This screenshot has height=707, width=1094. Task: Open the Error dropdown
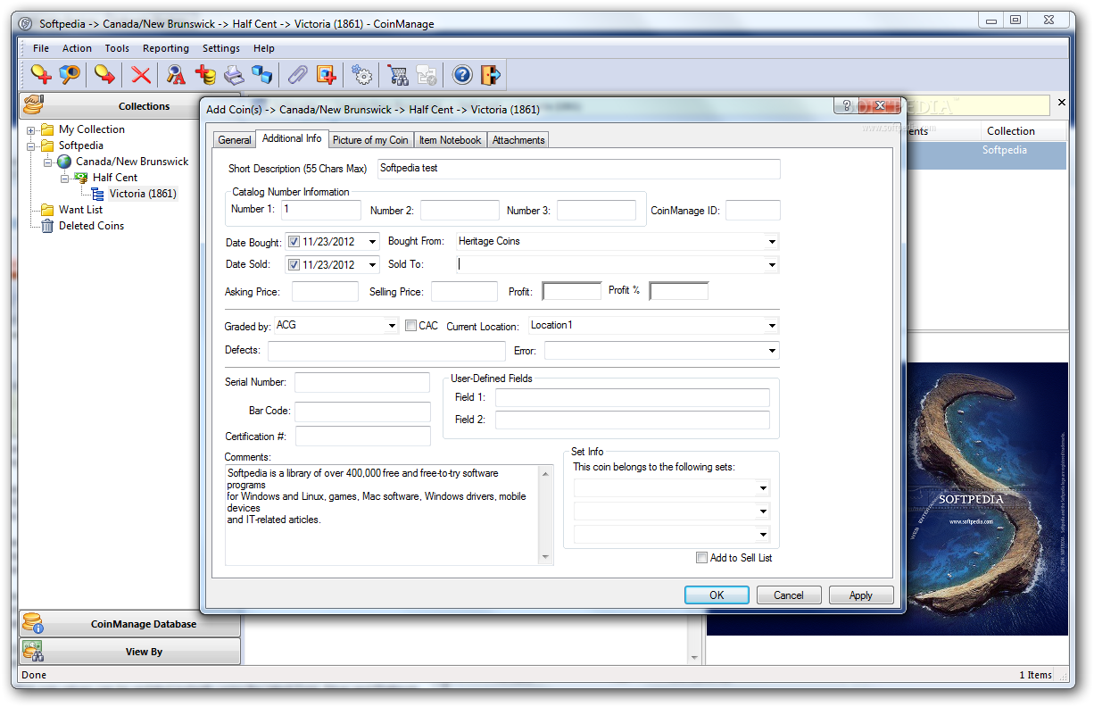771,351
